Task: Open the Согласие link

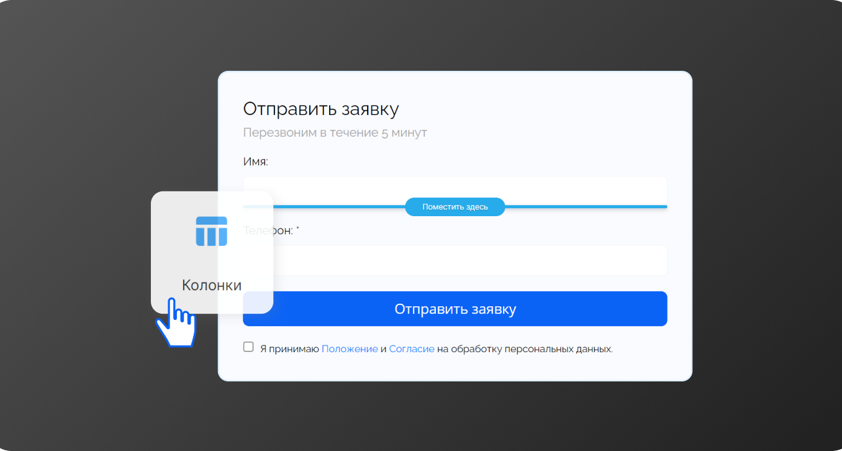Action: (x=412, y=349)
